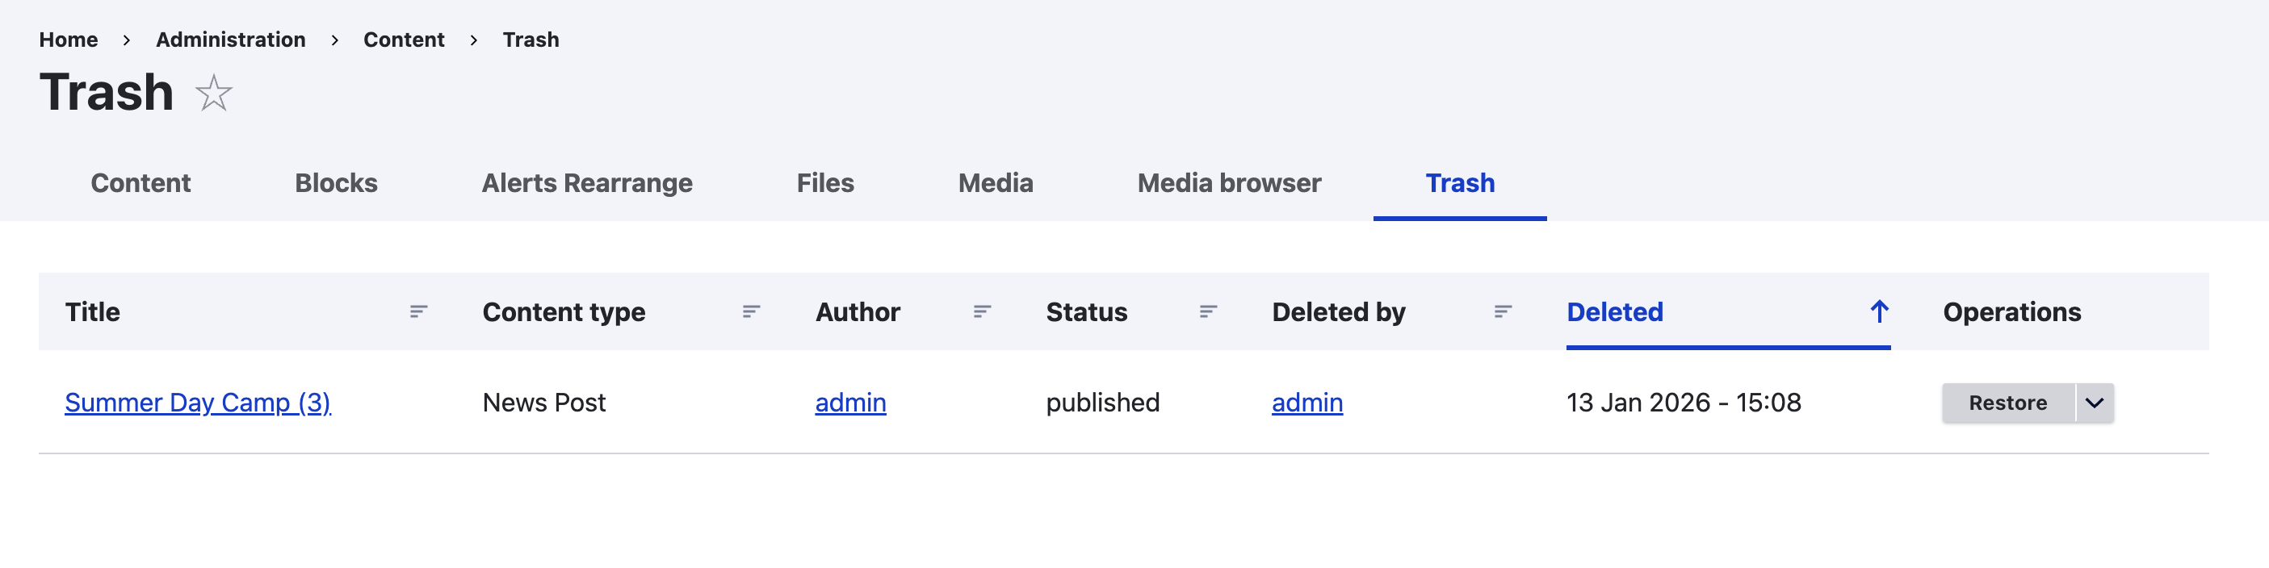Select the Media browser tab
2269x568 pixels.
pyautogui.click(x=1229, y=183)
